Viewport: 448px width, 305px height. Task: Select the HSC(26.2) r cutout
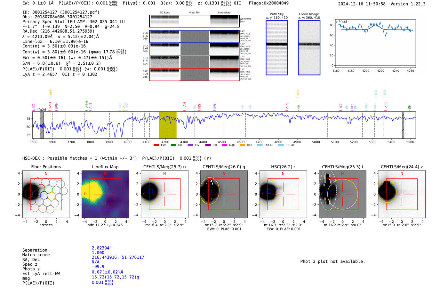(x=283, y=194)
